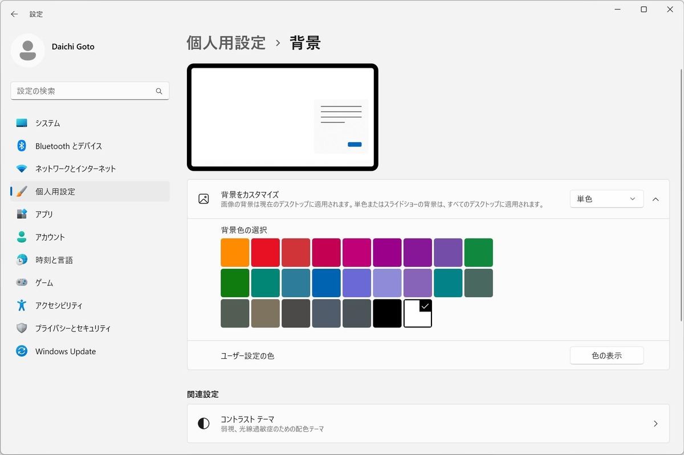Click the 背景色の選択 label
The width and height of the screenshot is (684, 455).
(244, 230)
